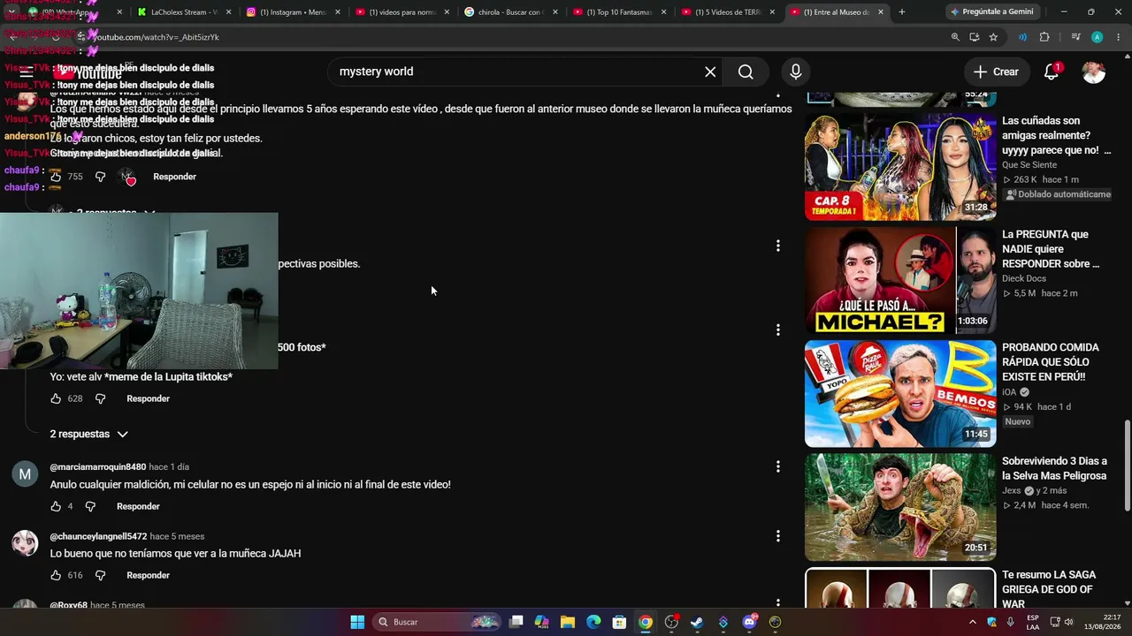Like the 'Lo bueno que no teníamos' comment

point(56,575)
